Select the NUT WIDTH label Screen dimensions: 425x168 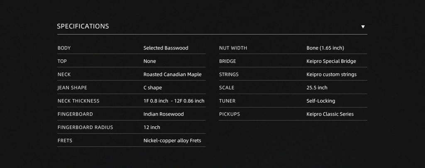[x=233, y=48]
